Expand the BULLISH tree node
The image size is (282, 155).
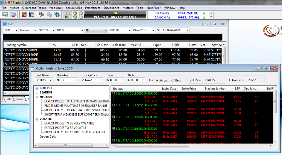pyautogui.click(x=37, y=88)
